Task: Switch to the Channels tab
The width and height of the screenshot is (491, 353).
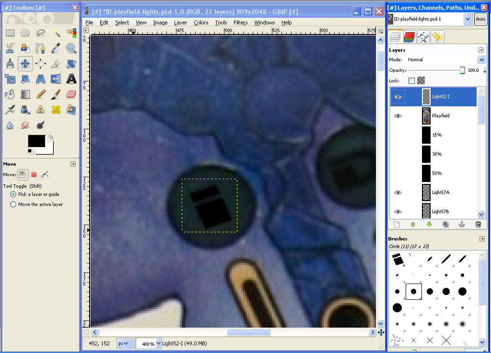Action: click(409, 36)
